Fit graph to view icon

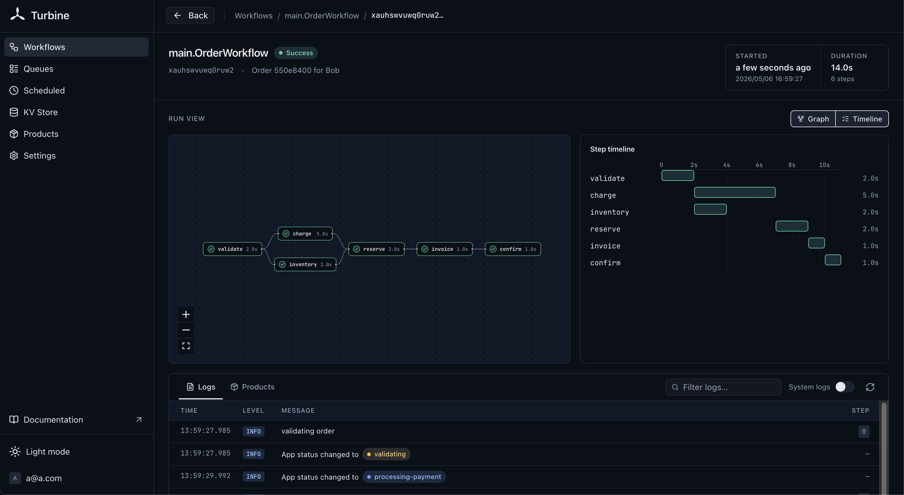click(x=186, y=346)
